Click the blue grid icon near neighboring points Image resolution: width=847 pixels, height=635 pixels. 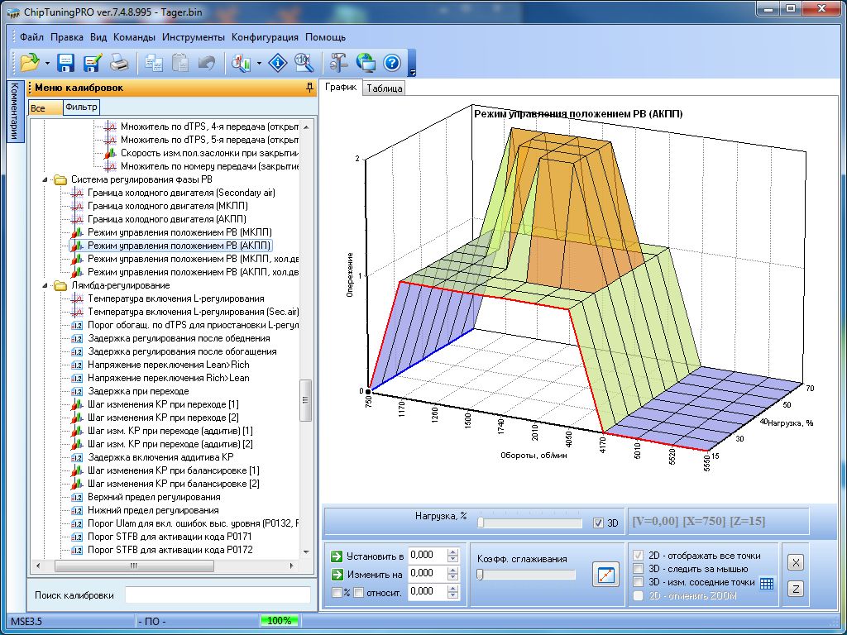click(x=767, y=583)
